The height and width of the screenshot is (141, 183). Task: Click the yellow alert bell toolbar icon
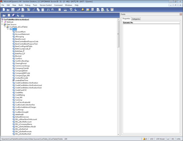tap(83, 10)
